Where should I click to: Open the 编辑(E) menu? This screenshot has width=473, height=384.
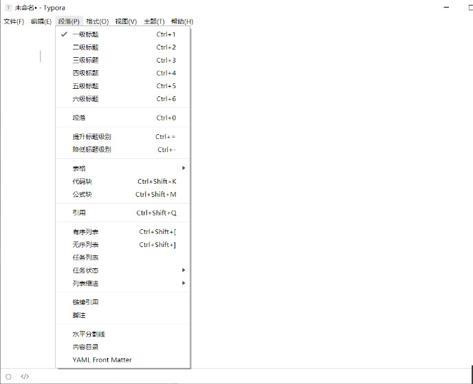[41, 21]
